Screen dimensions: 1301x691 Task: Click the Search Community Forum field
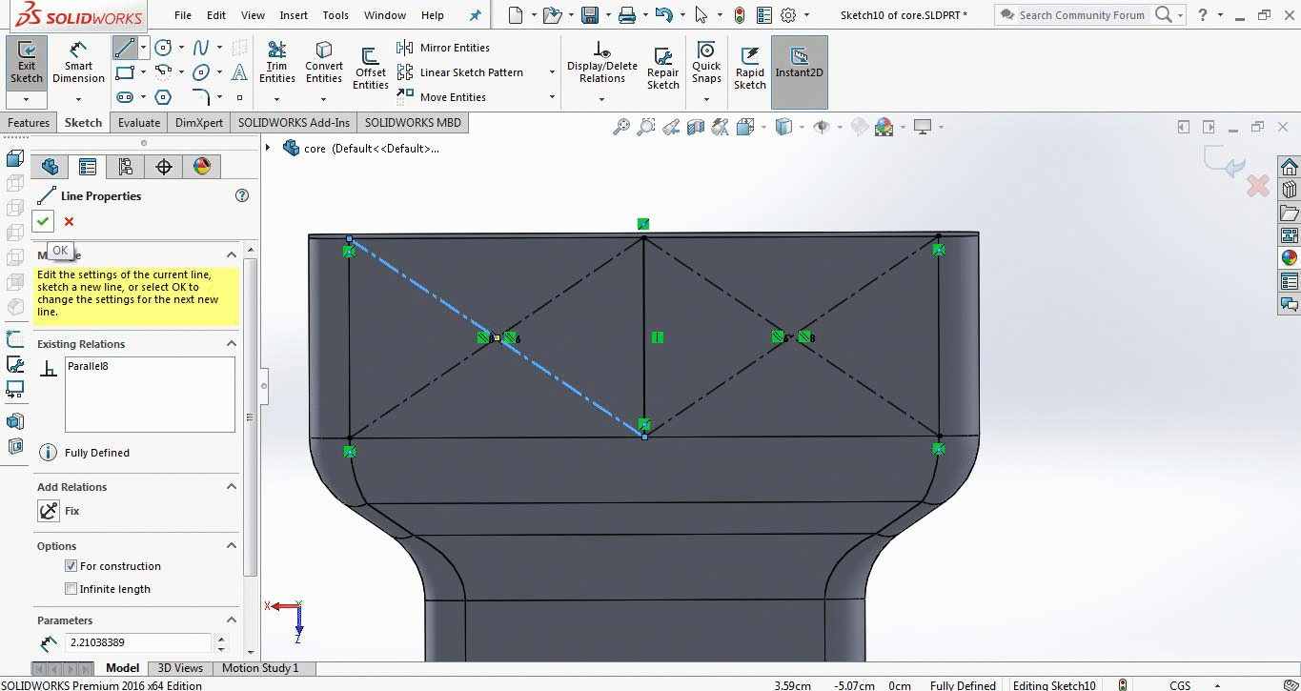(x=1082, y=15)
